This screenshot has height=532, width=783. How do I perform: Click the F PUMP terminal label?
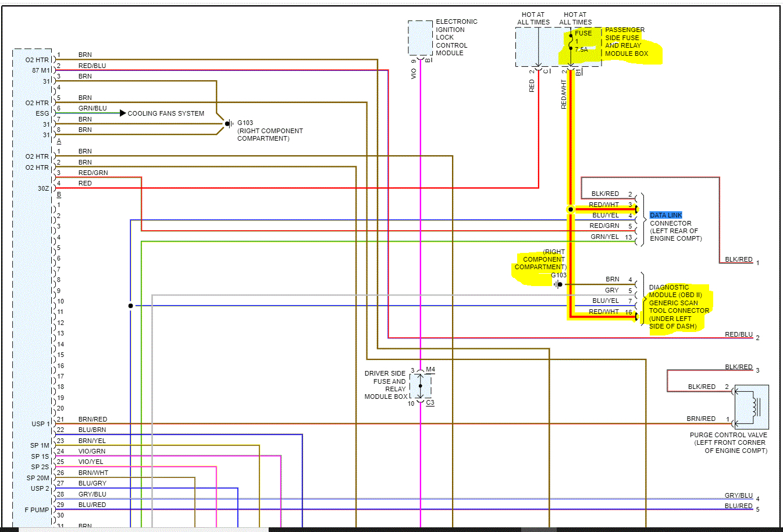tap(37, 510)
